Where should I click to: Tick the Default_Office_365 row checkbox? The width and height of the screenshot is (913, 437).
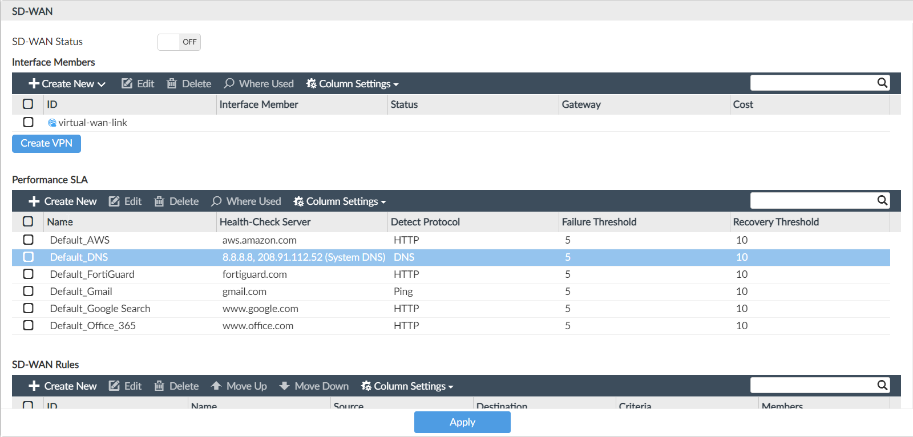(x=28, y=325)
